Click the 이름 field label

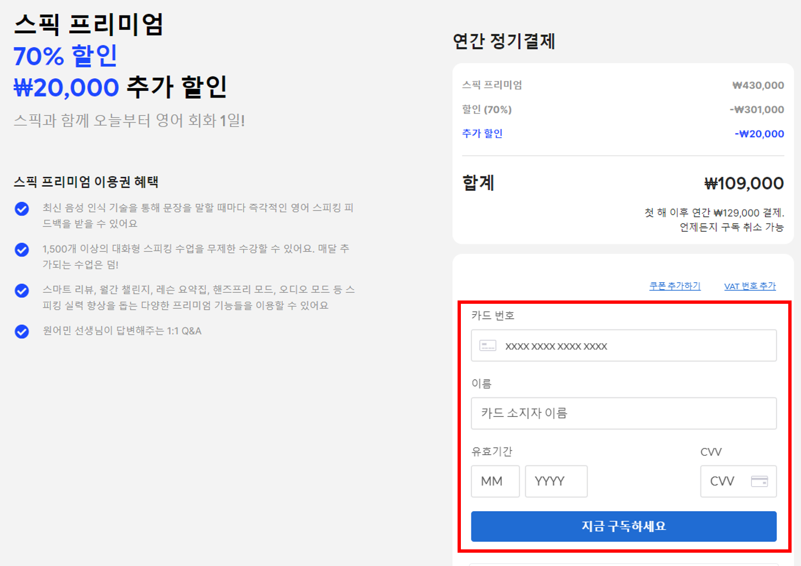tap(481, 384)
